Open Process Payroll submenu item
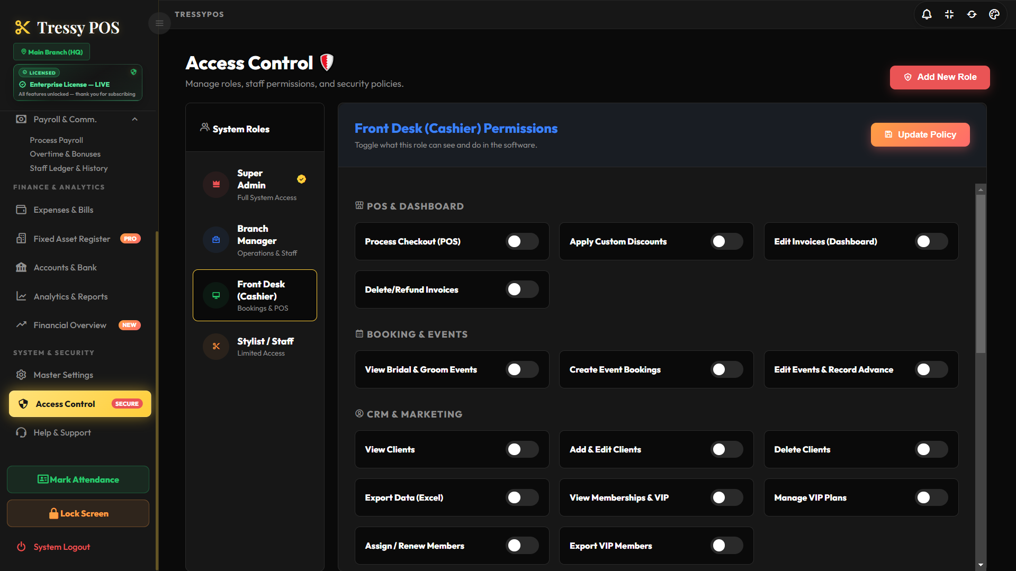1016x571 pixels. [x=56, y=140]
